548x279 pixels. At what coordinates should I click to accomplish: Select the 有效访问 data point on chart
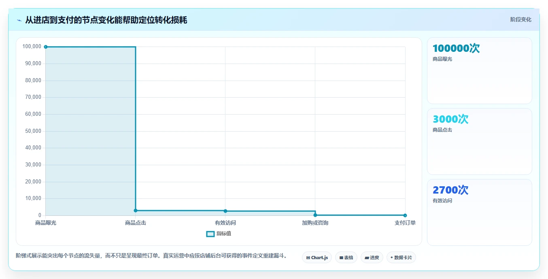(225, 211)
